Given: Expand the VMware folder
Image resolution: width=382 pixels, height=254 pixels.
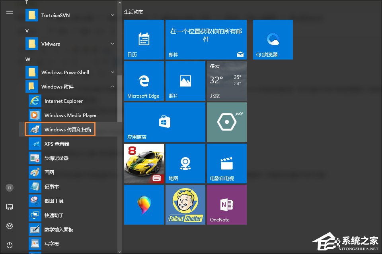Looking at the screenshot, I should point(113,44).
